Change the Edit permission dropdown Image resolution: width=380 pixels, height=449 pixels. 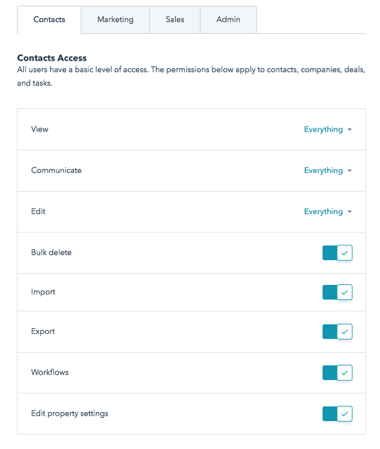pyautogui.click(x=327, y=212)
